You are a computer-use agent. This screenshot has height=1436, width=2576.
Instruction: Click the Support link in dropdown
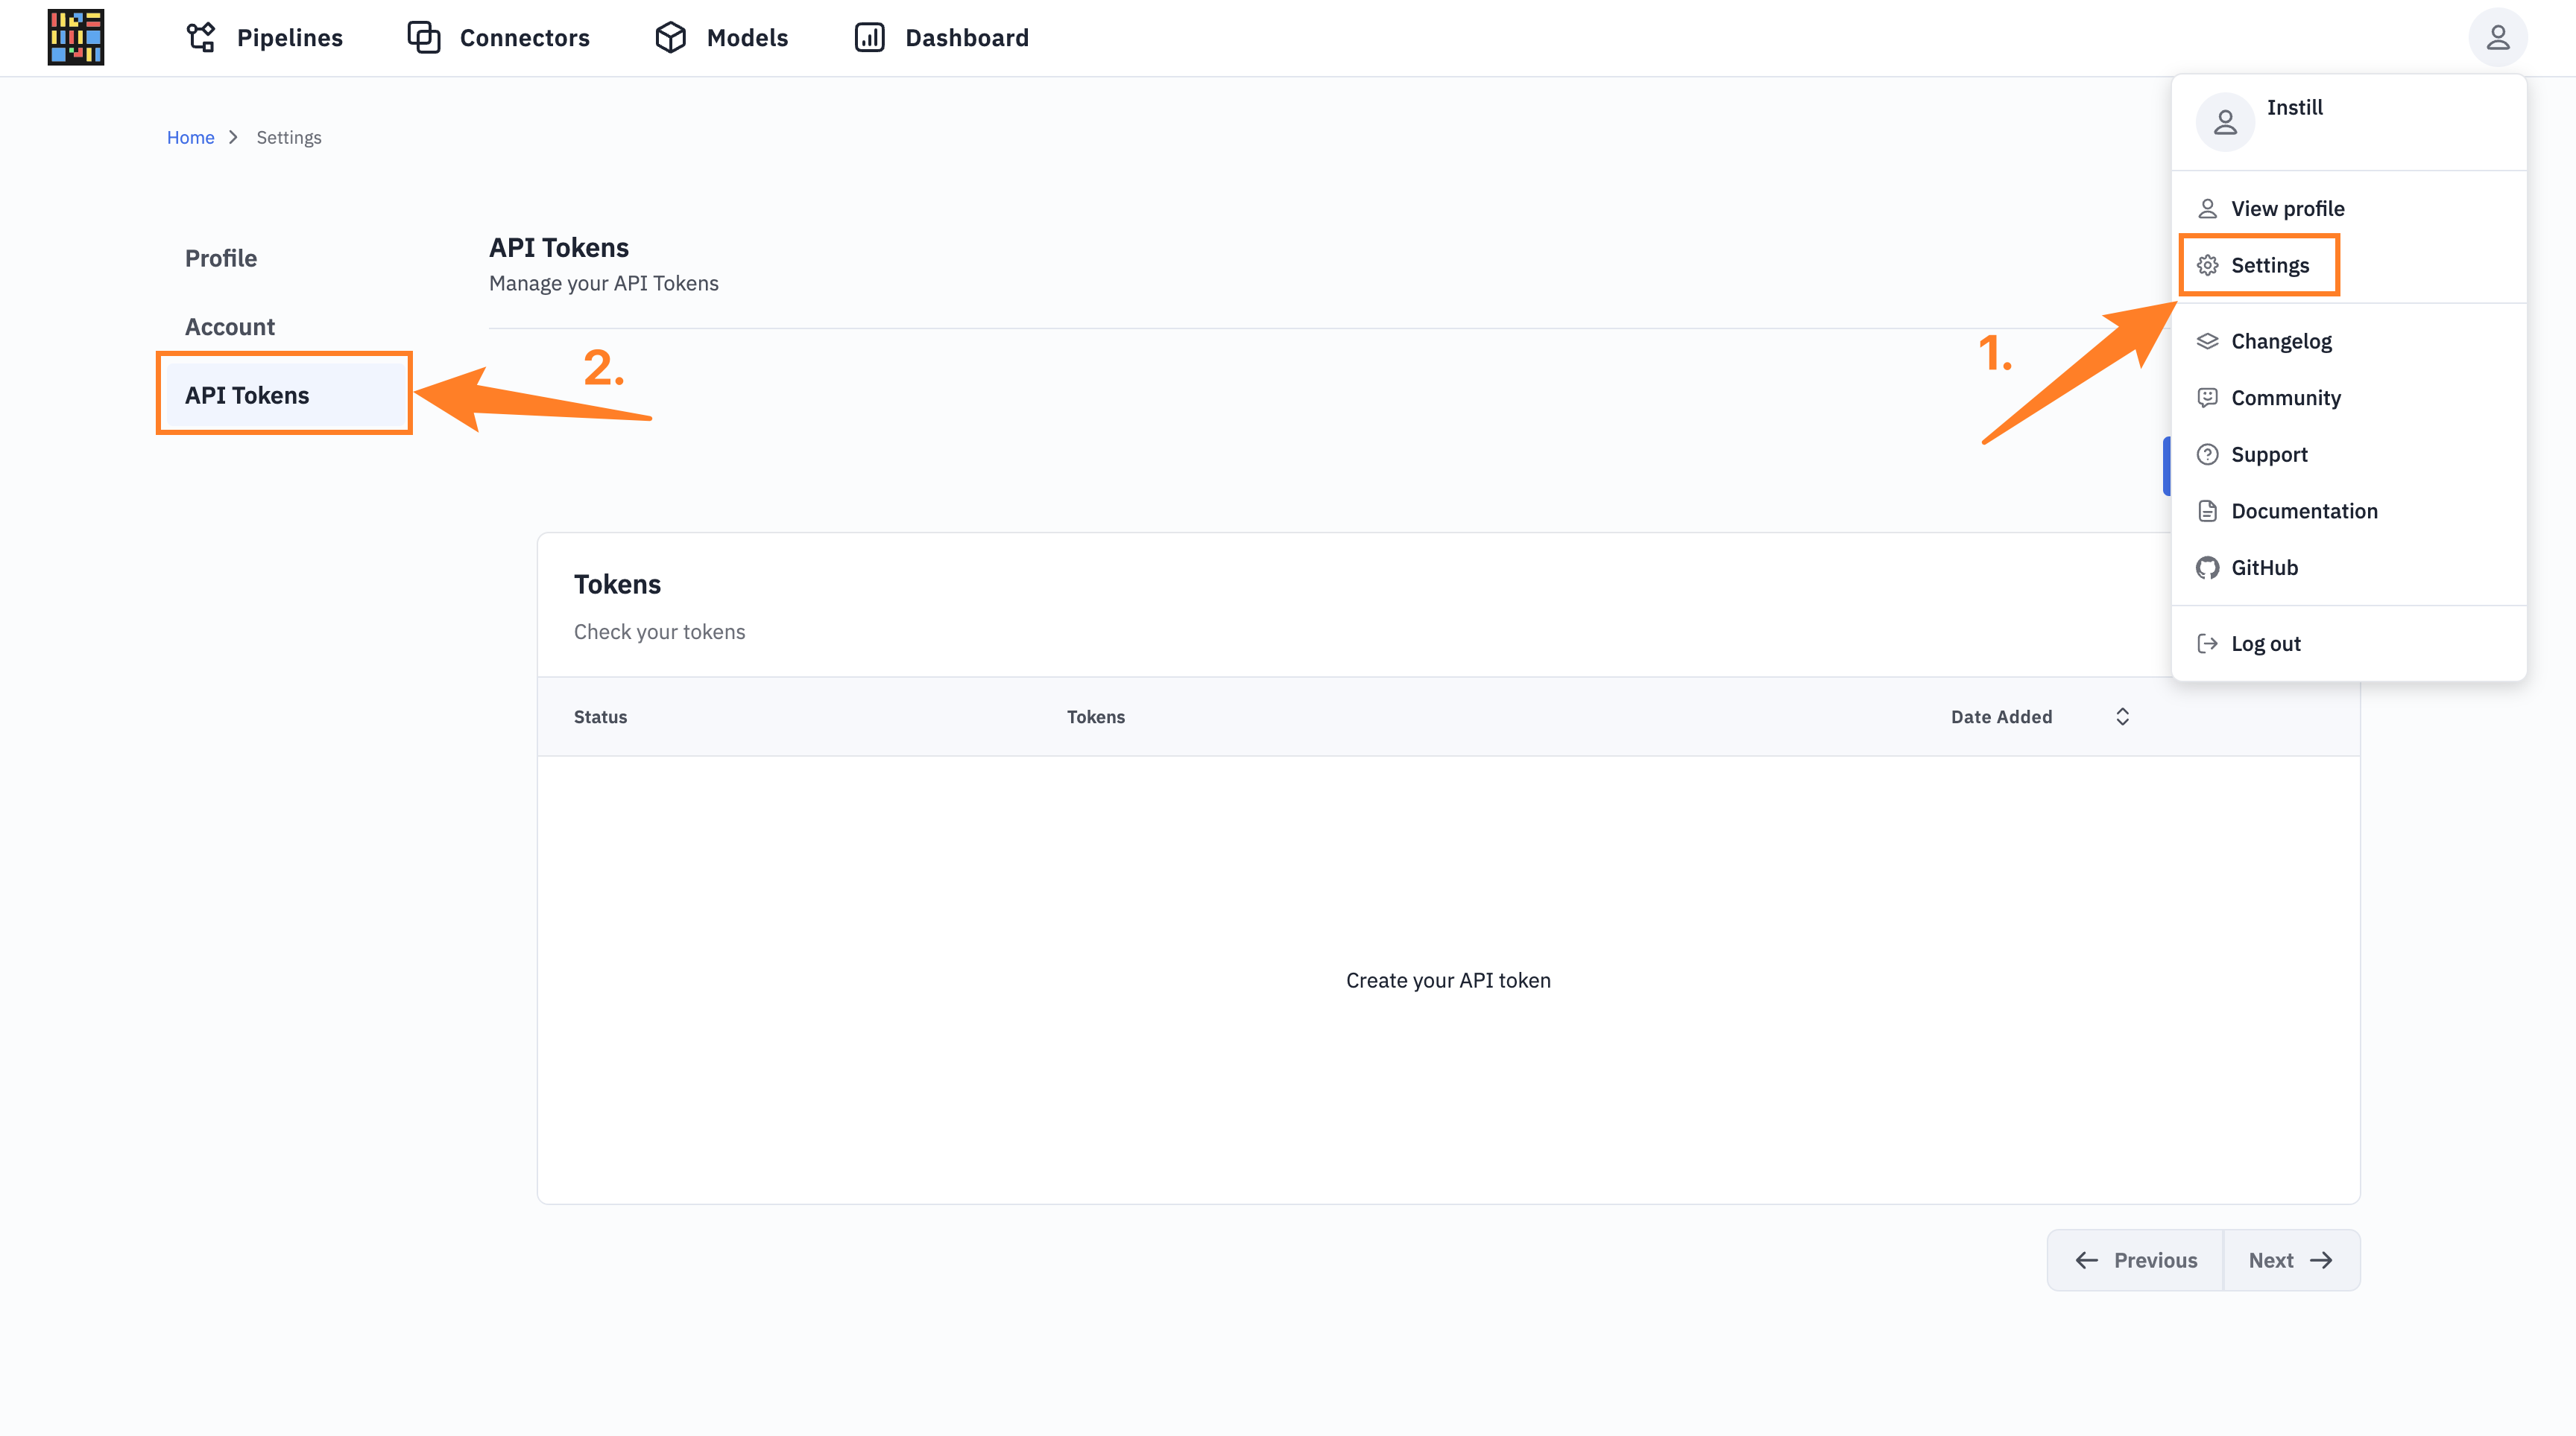(2268, 453)
